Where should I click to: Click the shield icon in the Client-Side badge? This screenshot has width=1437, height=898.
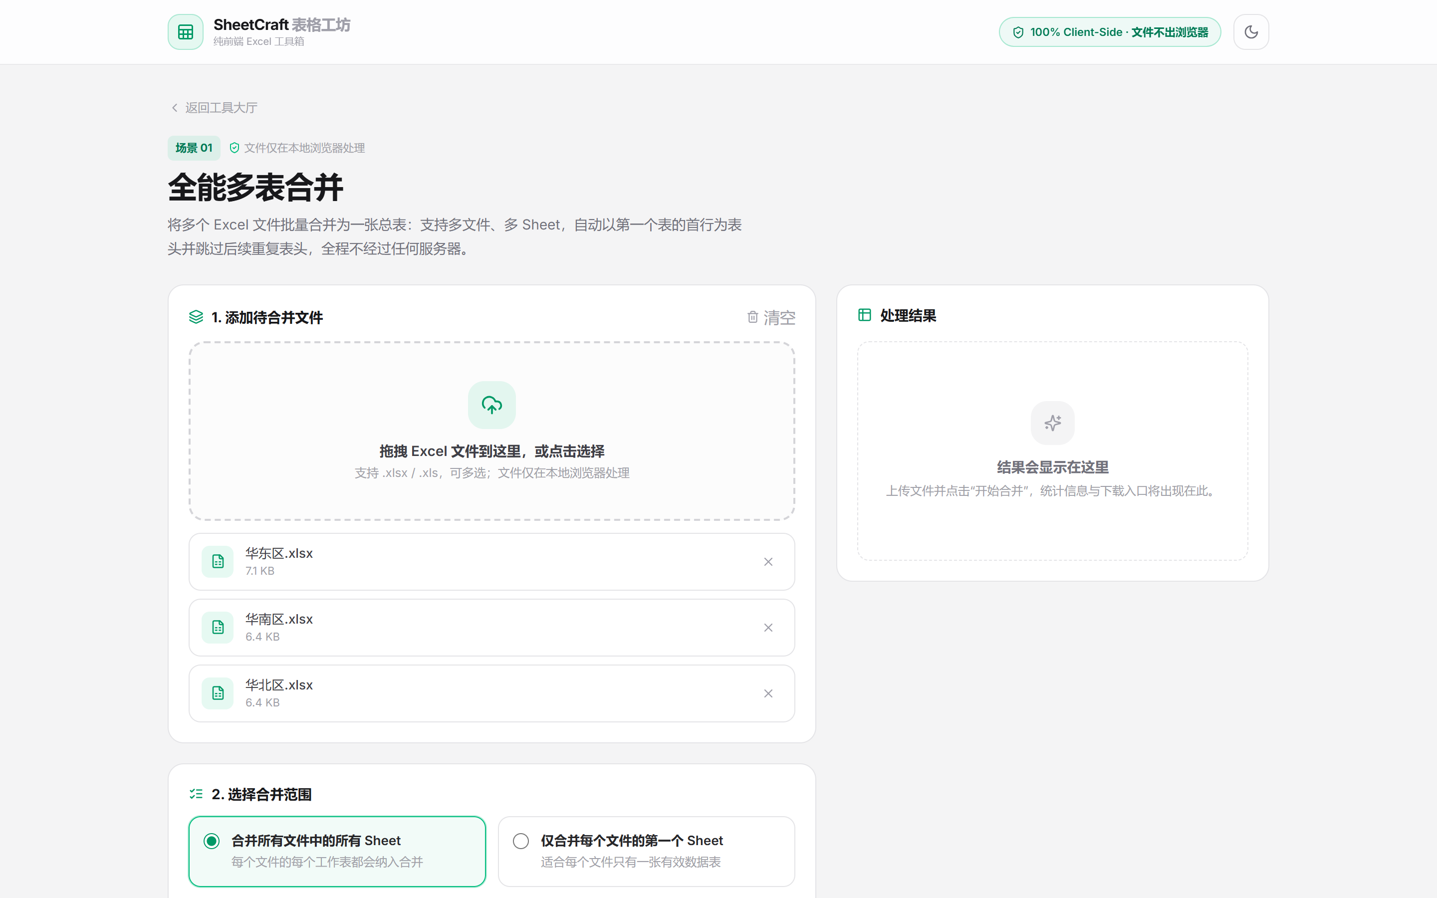(1018, 32)
